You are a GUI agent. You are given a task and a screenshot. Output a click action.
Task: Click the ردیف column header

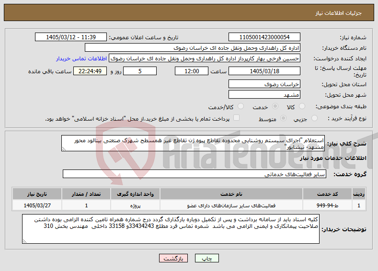[359, 194]
